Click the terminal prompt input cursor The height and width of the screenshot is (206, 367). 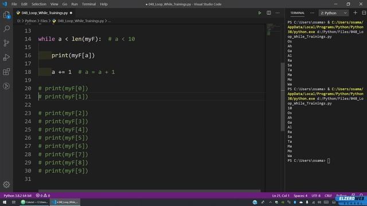[329, 161]
